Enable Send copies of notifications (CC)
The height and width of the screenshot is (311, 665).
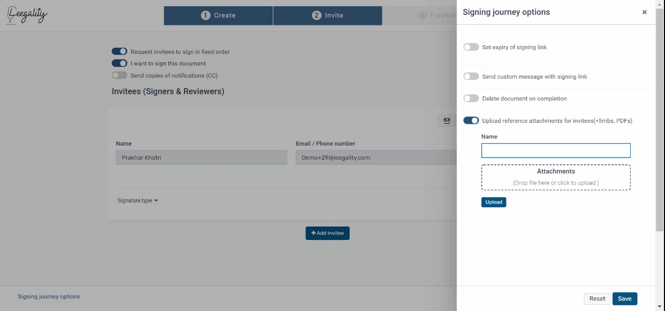(x=119, y=75)
